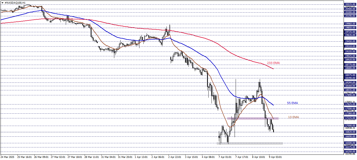Click the 19725.00 price level label

[x=350, y=32]
